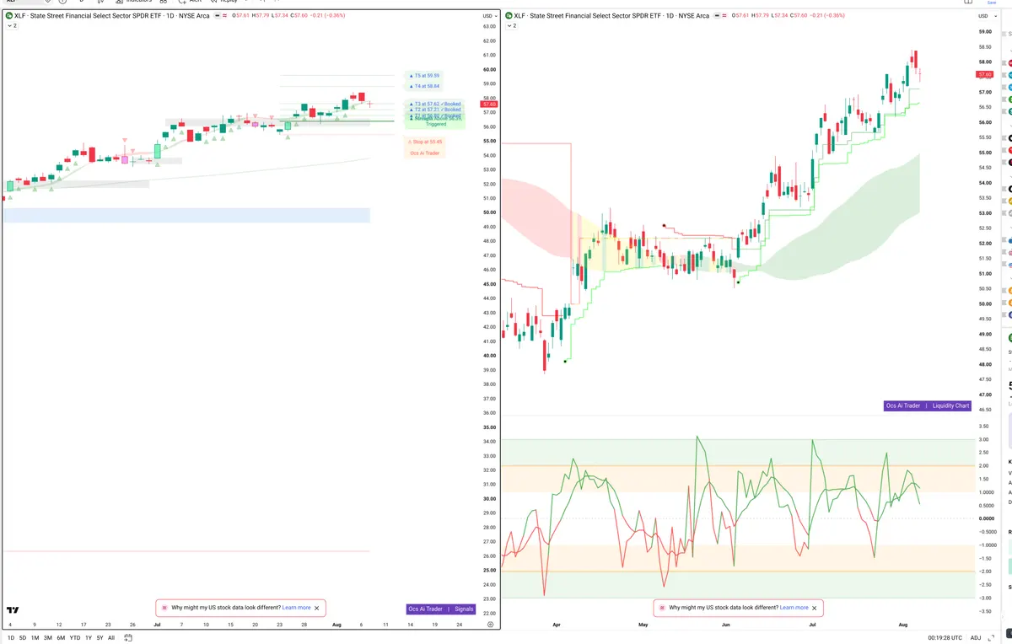Click the Indicators toolbar button
The image size is (1012, 644).
click(x=134, y=3)
